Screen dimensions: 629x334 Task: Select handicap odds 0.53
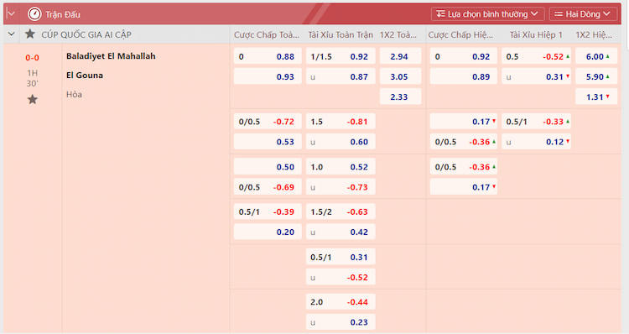click(x=268, y=141)
